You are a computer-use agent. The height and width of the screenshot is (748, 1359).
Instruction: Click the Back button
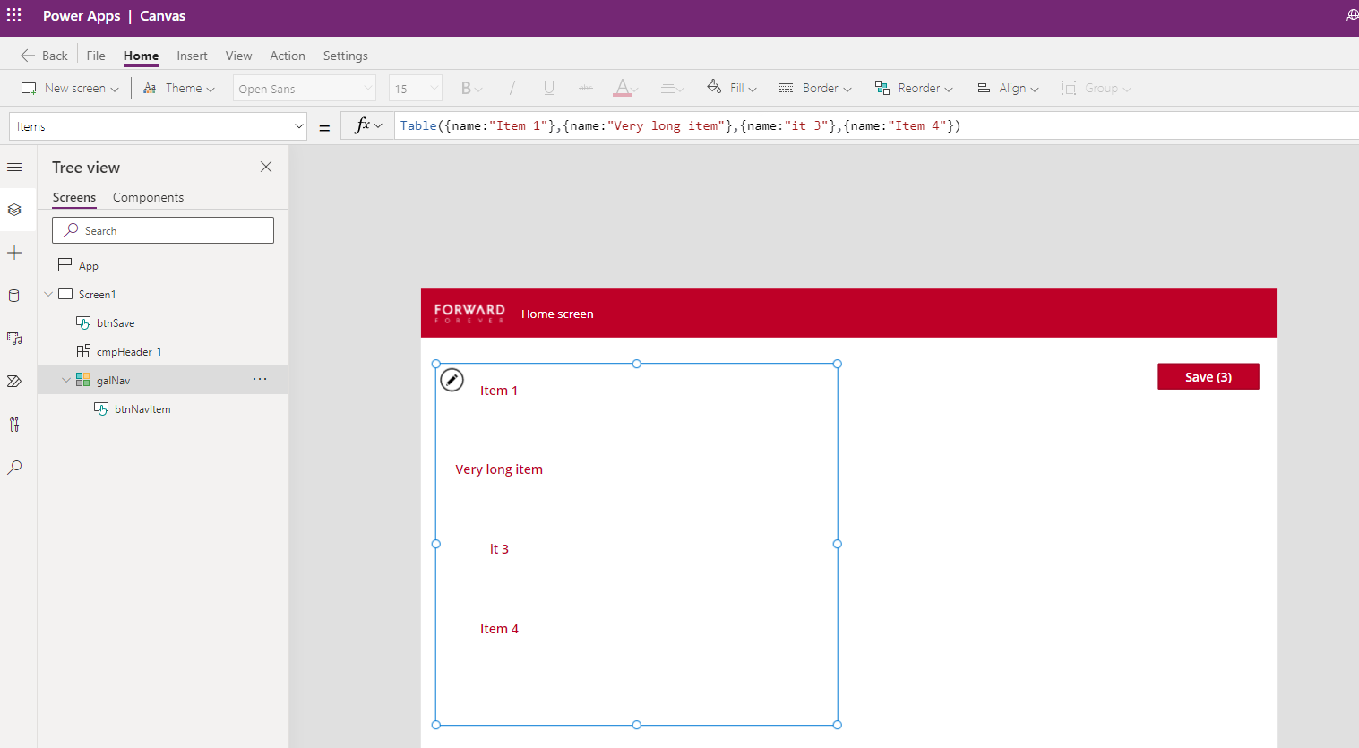(45, 56)
